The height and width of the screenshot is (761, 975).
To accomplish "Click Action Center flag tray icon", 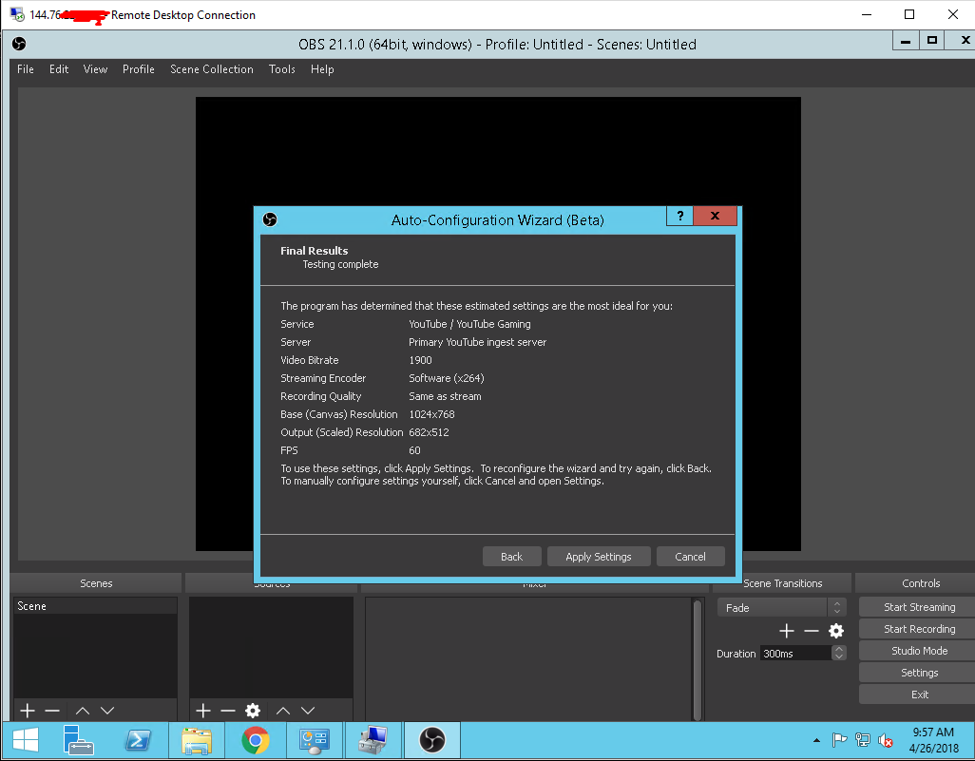I will click(x=839, y=740).
